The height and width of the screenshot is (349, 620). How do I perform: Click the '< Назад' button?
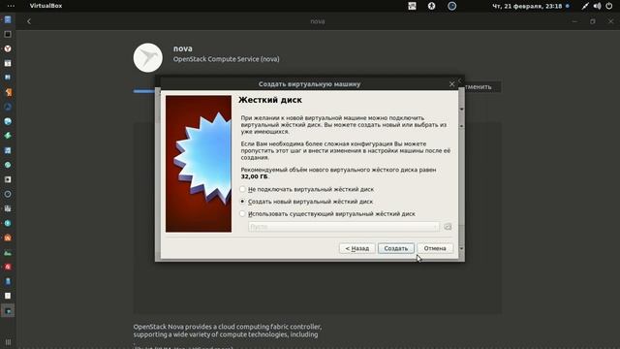click(357, 248)
